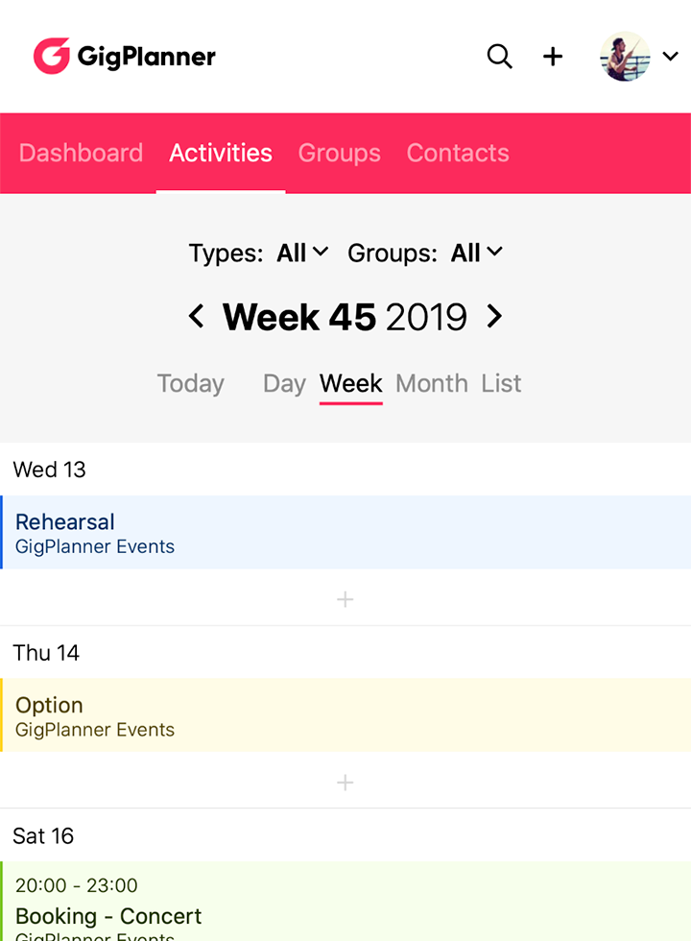Switch to the Groups tab
The width and height of the screenshot is (691, 941).
point(339,153)
